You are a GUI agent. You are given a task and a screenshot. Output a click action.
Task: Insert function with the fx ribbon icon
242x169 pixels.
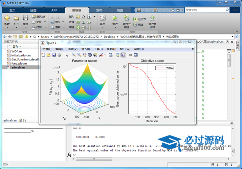[x=84, y=17]
